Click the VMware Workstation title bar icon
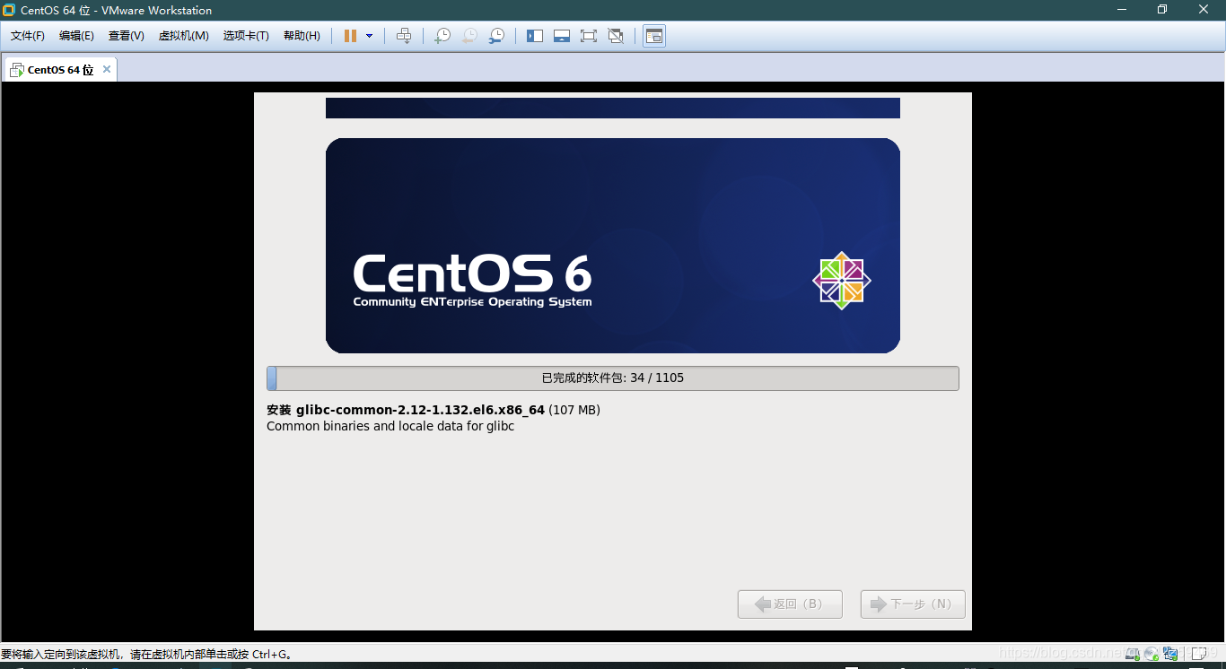The width and height of the screenshot is (1226, 669). pos(10,10)
